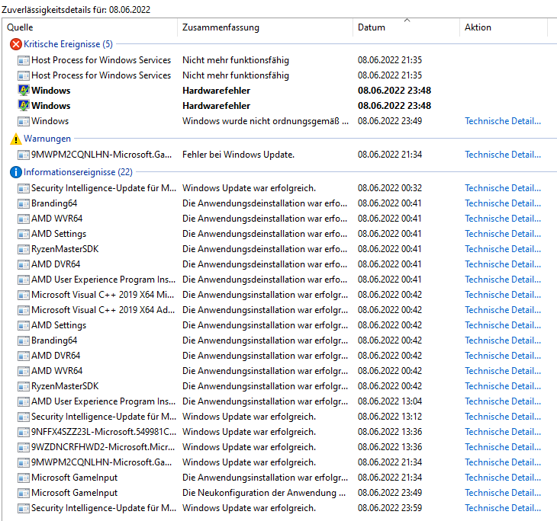Click icon next to Security Intelligence-Update at 23:59
The image size is (557, 521).
pos(24,509)
